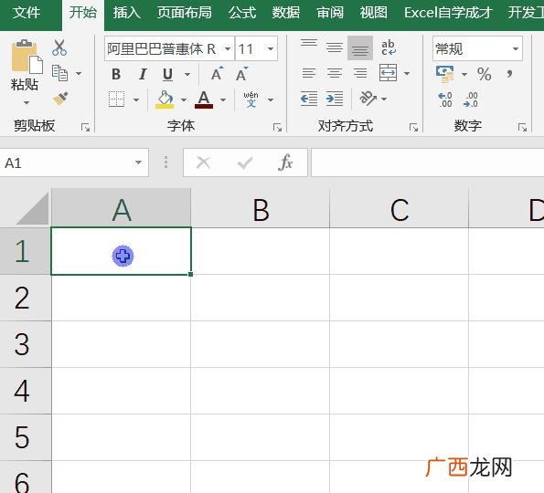Toggle bold formatting
Viewport: 544px width, 493px height.
(x=116, y=74)
